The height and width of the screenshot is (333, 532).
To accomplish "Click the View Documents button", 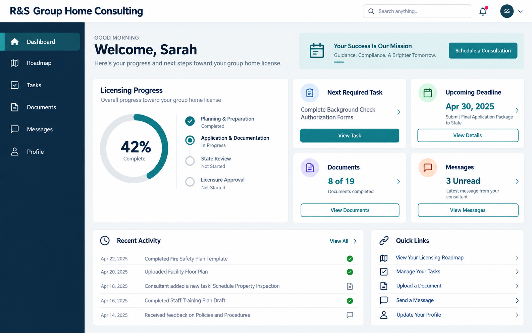I will coord(350,210).
